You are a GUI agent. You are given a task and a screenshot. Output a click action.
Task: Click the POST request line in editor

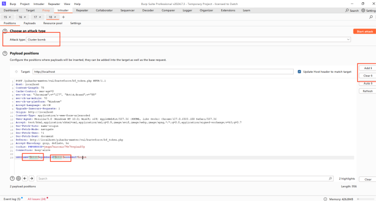tap(61, 81)
